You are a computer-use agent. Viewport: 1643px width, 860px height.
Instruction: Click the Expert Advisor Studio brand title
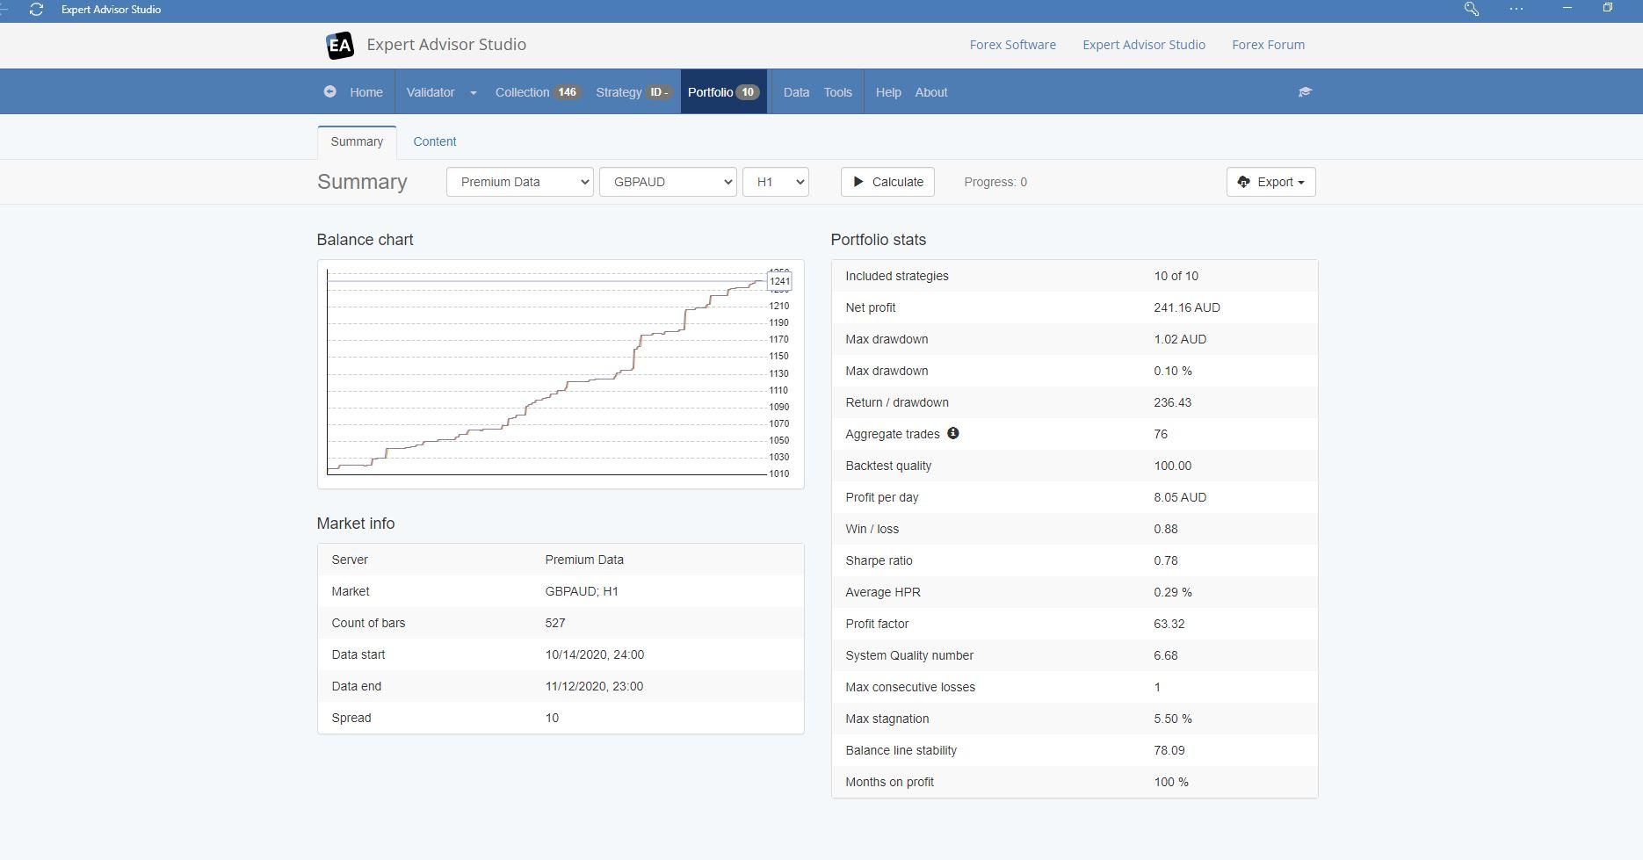pyautogui.click(x=446, y=45)
